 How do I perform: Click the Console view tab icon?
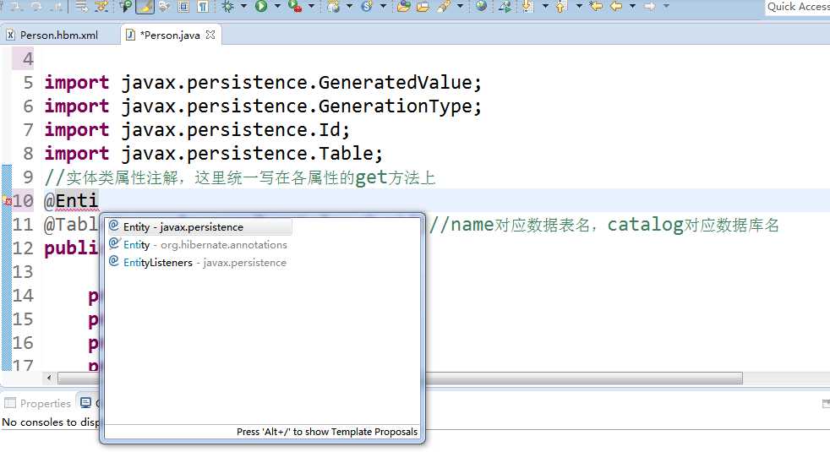pyautogui.click(x=85, y=403)
